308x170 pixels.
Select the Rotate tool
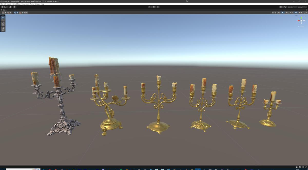pyautogui.click(x=3, y=23)
